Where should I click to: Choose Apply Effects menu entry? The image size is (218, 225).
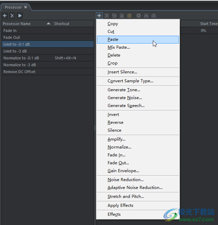(138, 205)
